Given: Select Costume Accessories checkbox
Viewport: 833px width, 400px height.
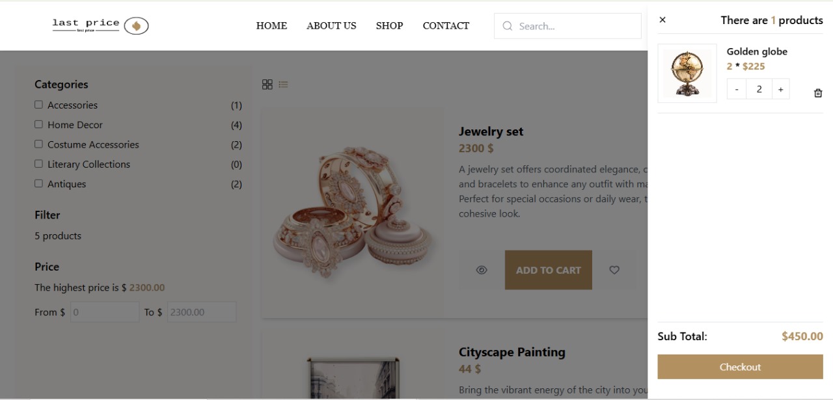Looking at the screenshot, I should pos(38,144).
